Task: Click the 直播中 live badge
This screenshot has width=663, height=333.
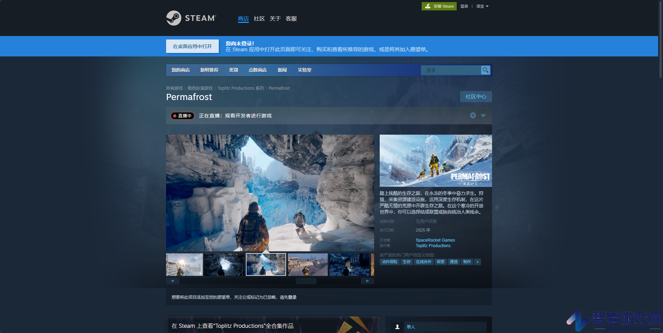Action: tap(182, 116)
